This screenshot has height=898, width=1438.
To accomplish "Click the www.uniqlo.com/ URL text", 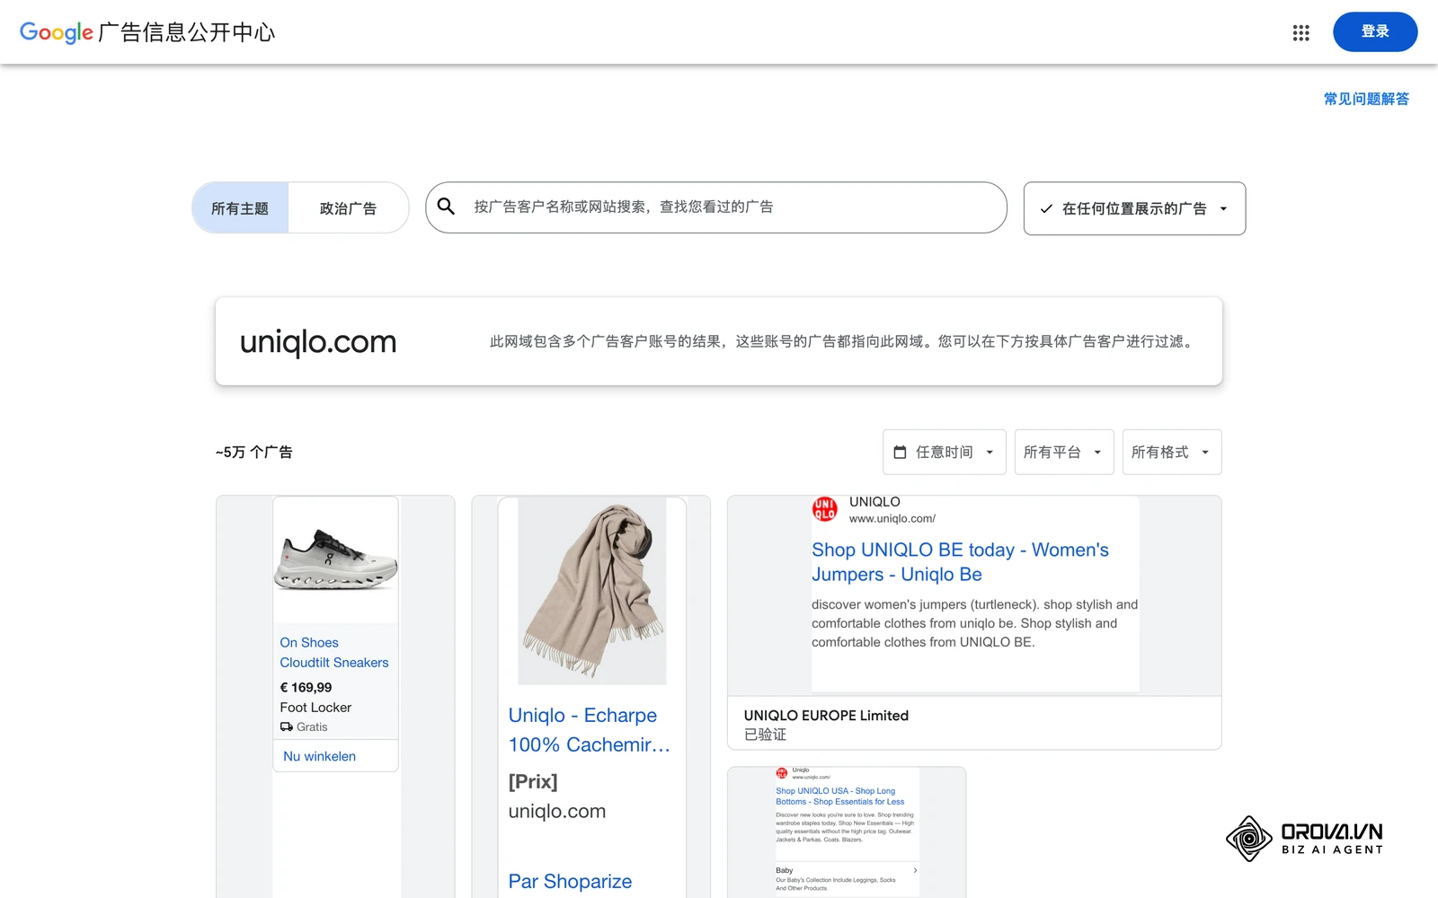I will [x=892, y=518].
